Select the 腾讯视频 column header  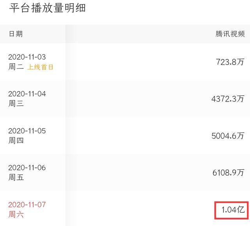230,34
